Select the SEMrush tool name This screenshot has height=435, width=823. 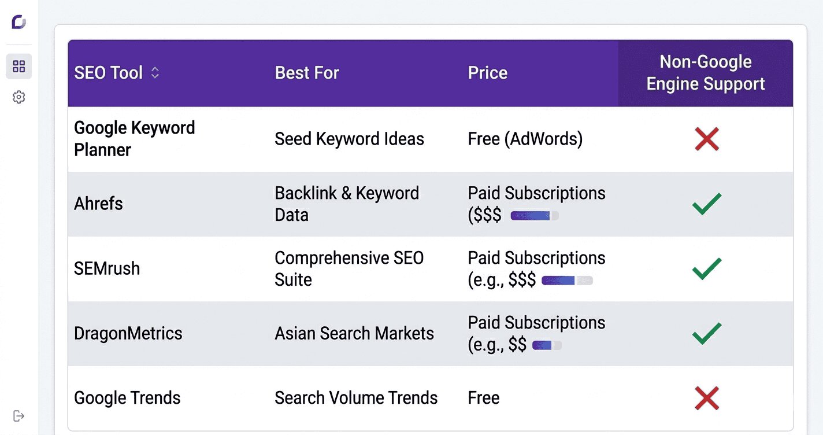pyautogui.click(x=106, y=268)
